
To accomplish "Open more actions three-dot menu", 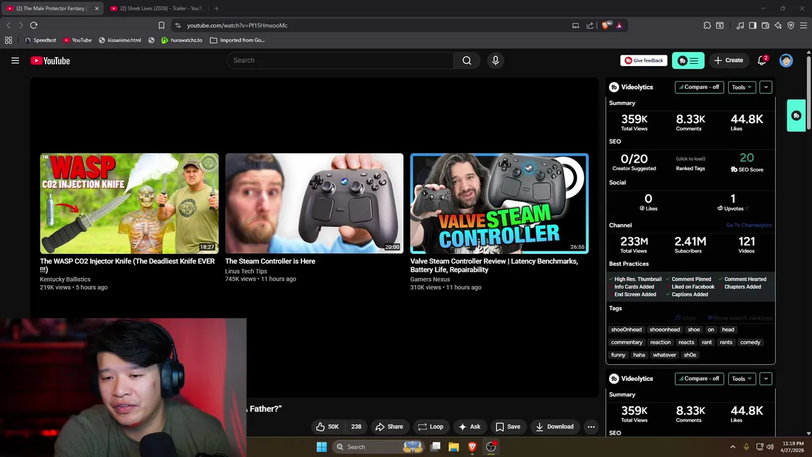I will pos(591,427).
